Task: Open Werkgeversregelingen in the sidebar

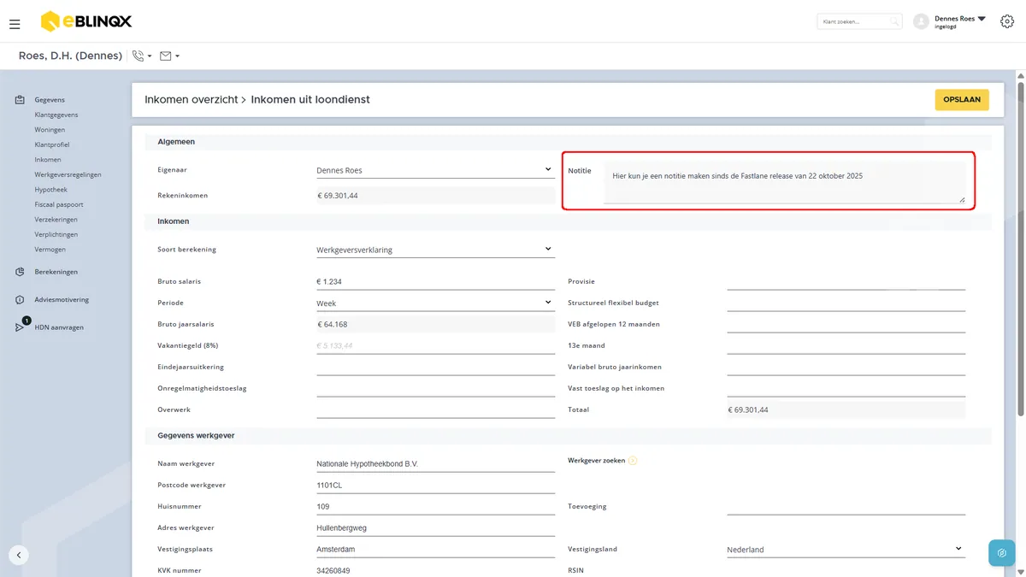Action: (68, 174)
